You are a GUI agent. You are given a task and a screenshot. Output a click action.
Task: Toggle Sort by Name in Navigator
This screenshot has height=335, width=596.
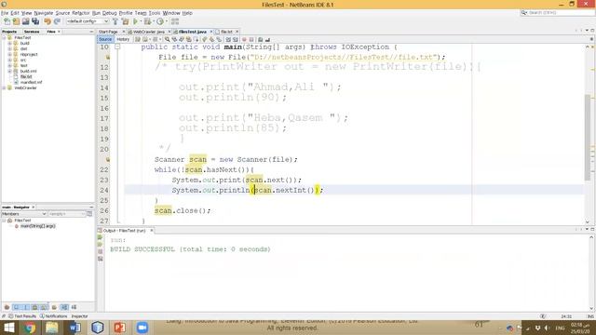point(64,307)
